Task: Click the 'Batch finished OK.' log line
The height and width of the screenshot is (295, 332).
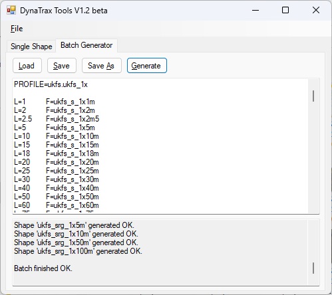Action: pos(43,268)
